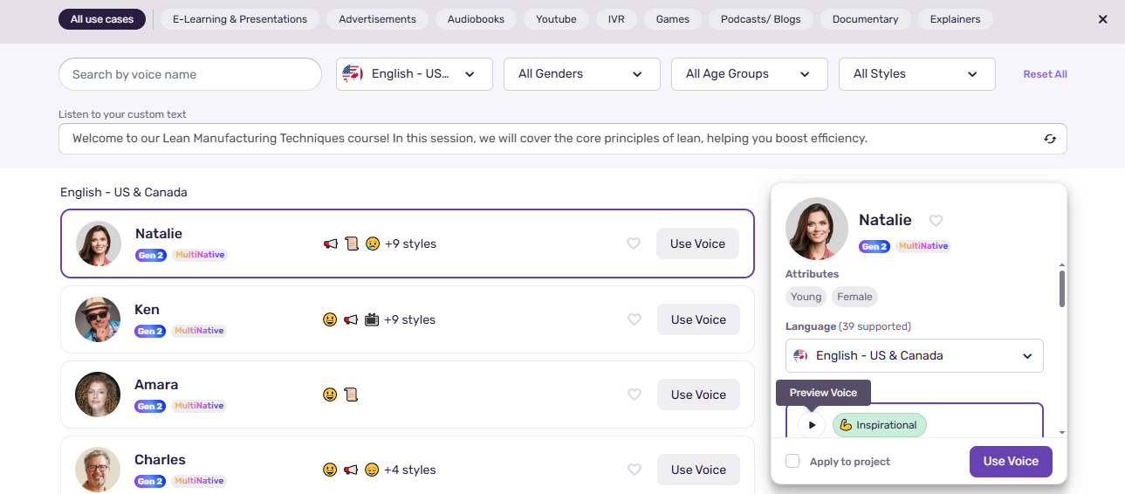The width and height of the screenshot is (1125, 494).
Task: Click the megaphone style icon in Natalie's row
Action: pos(331,244)
